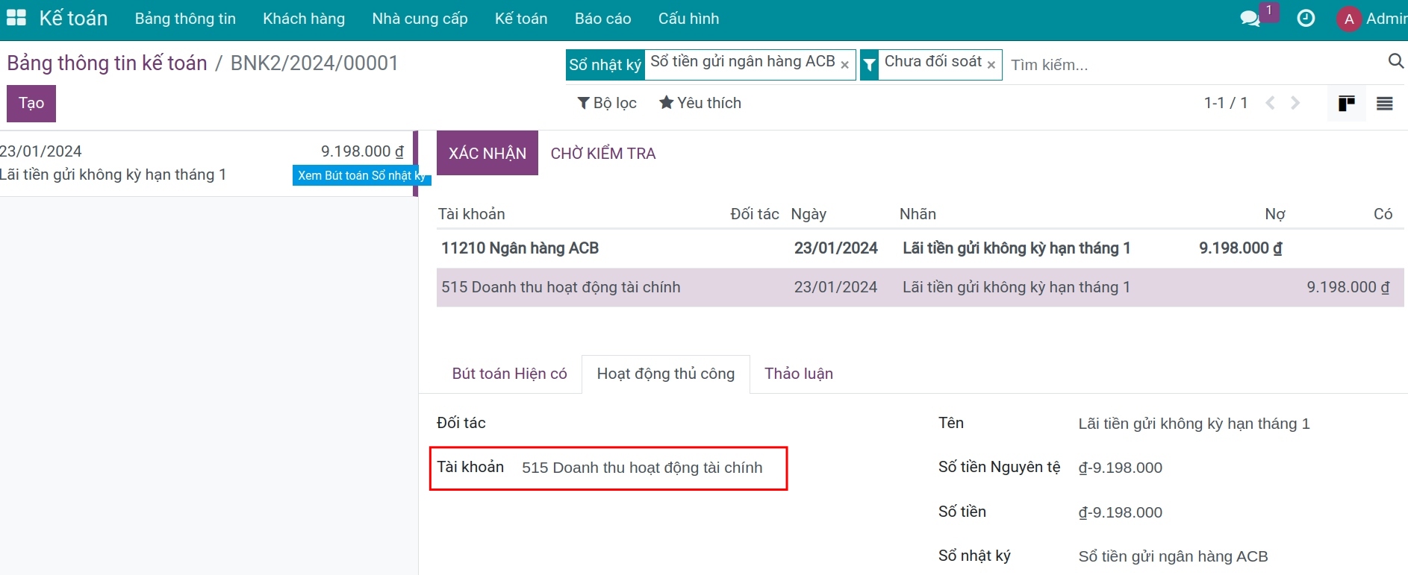Screen dimensions: 1408x575
Task: Switch to kanban view icon
Action: [x=1346, y=104]
